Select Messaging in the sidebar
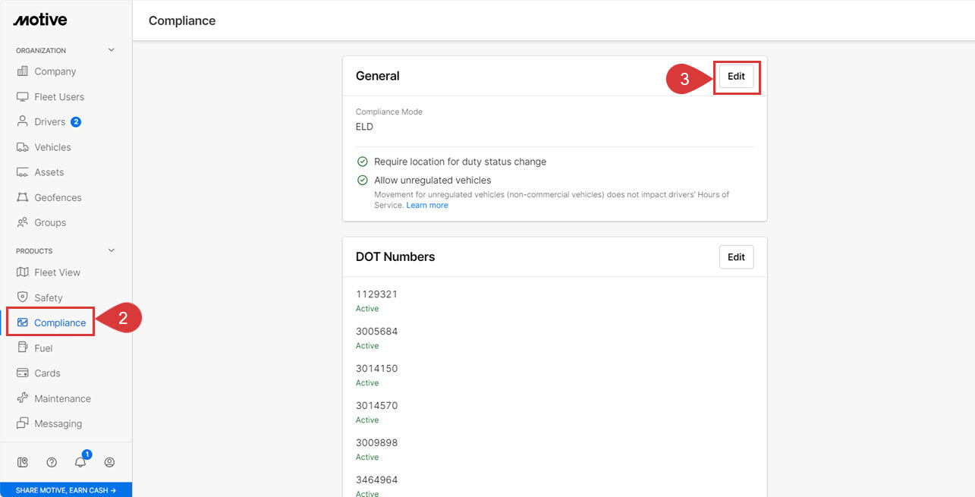975x497 pixels. tap(58, 423)
